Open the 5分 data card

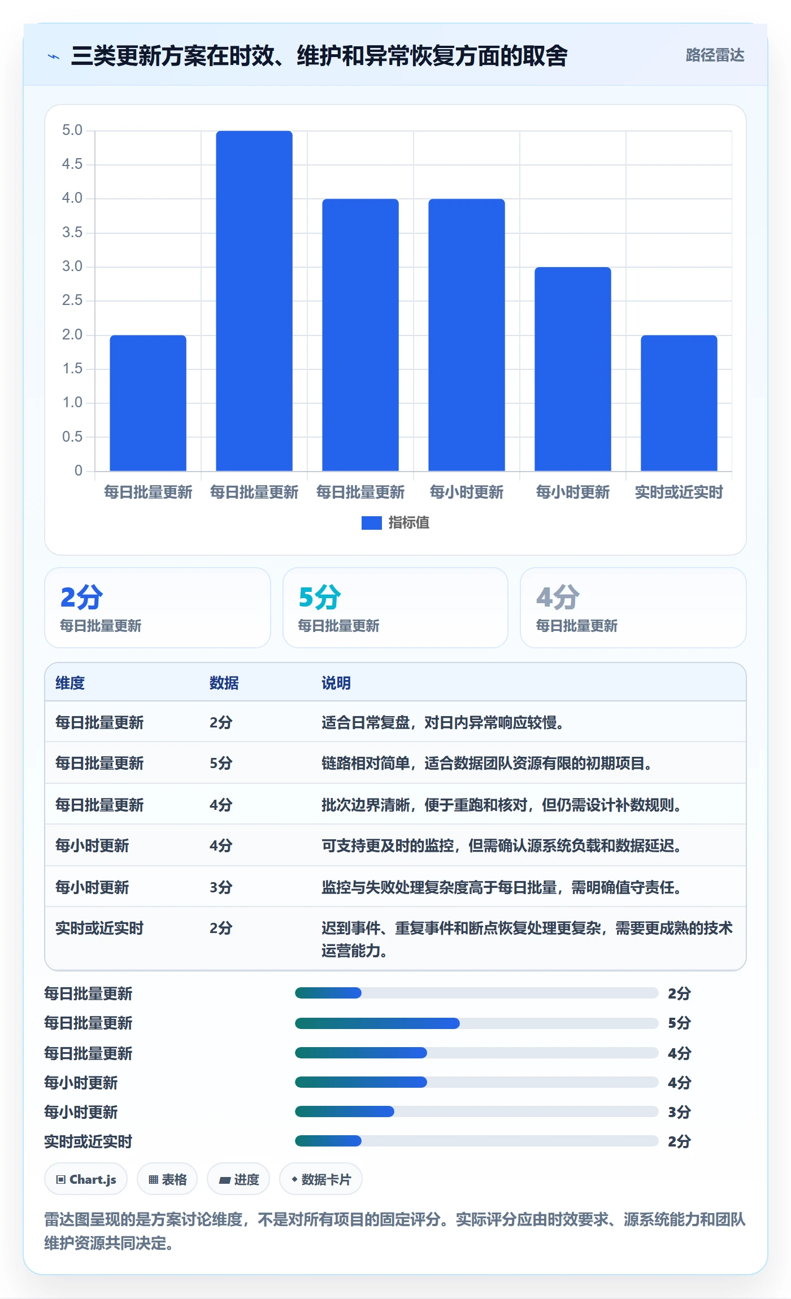pyautogui.click(x=395, y=608)
